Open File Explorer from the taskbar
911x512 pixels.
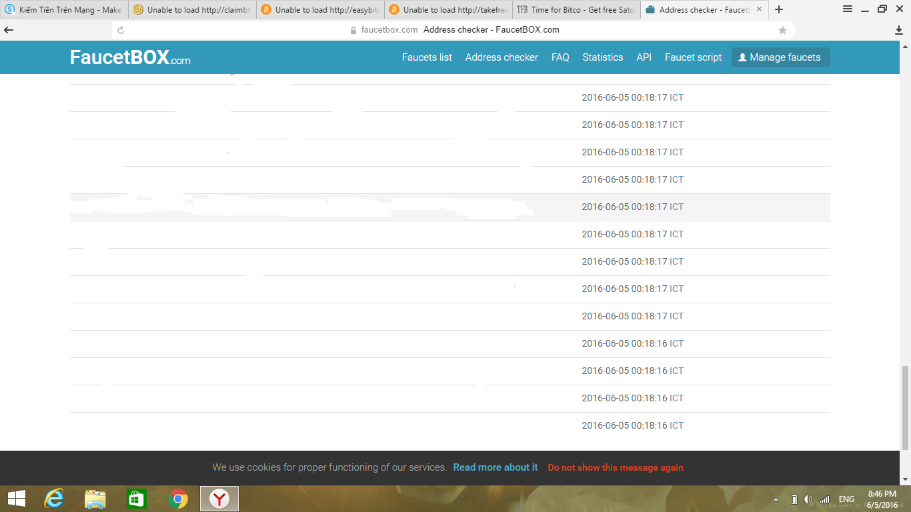[x=95, y=499]
